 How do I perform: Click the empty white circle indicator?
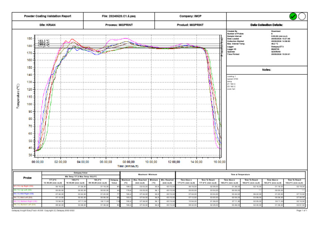(x=302, y=17)
